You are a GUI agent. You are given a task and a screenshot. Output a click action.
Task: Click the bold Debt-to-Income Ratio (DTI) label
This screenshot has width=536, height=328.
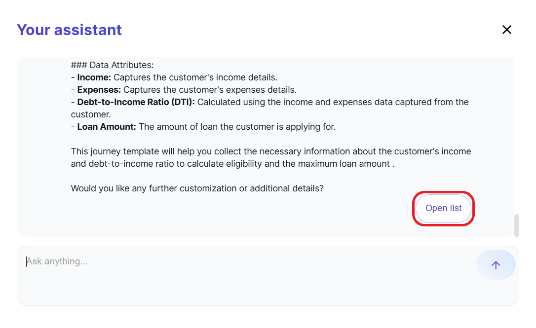pos(136,102)
